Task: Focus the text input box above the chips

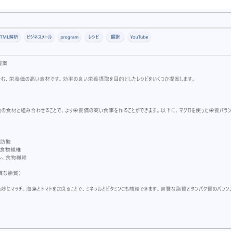Action: pos(115,20)
